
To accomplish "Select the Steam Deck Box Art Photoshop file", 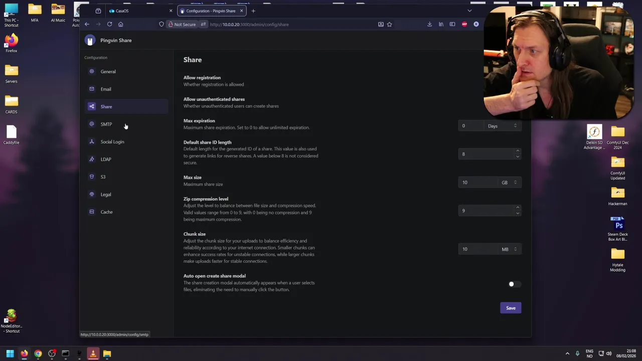I will [617, 229].
